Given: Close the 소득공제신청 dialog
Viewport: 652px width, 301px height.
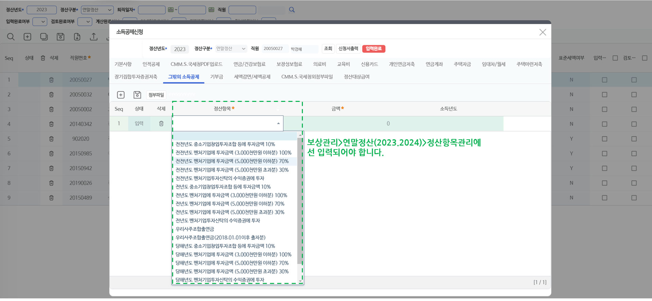Looking at the screenshot, I should click(543, 32).
